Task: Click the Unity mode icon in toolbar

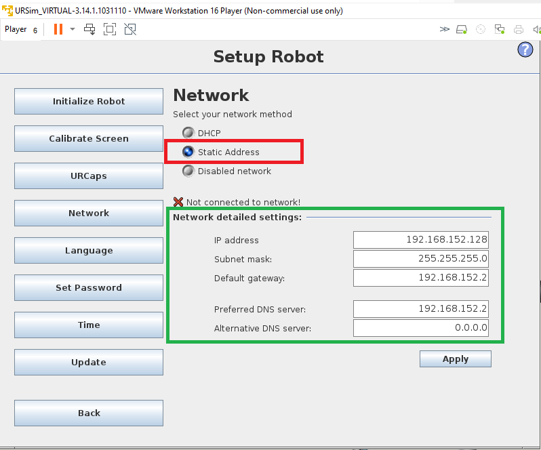Action: [x=130, y=29]
